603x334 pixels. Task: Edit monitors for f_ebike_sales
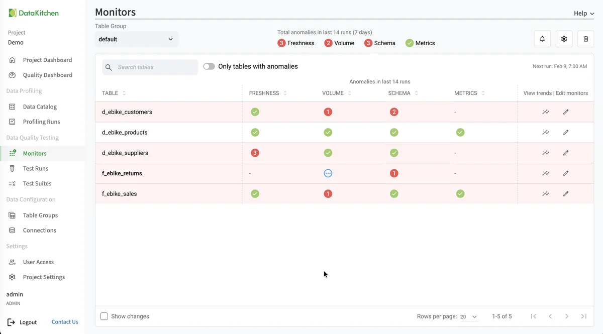[566, 193]
